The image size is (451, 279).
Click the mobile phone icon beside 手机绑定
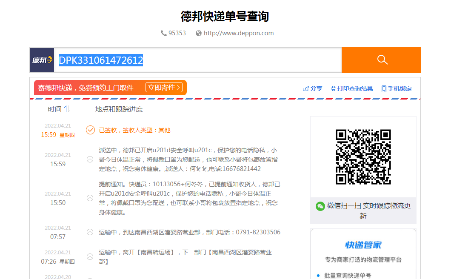tap(384, 89)
